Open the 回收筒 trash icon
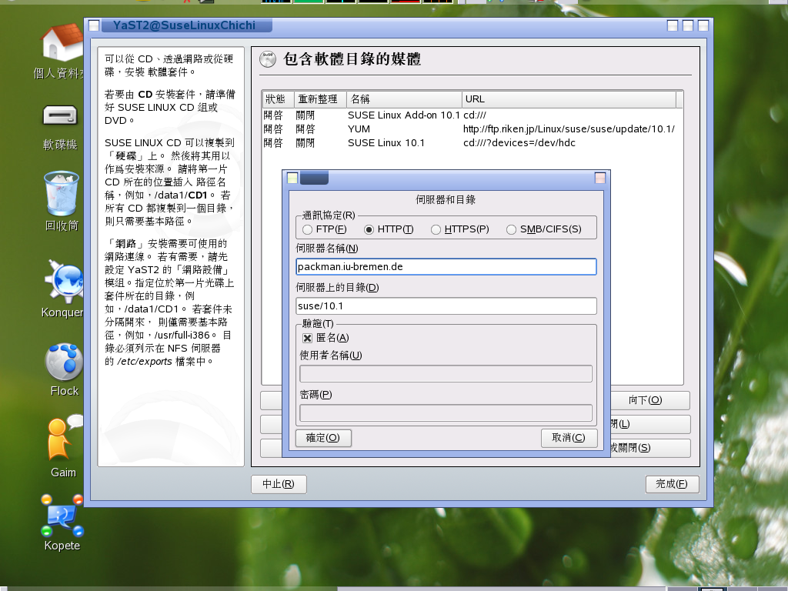788x591 pixels. pos(62,192)
